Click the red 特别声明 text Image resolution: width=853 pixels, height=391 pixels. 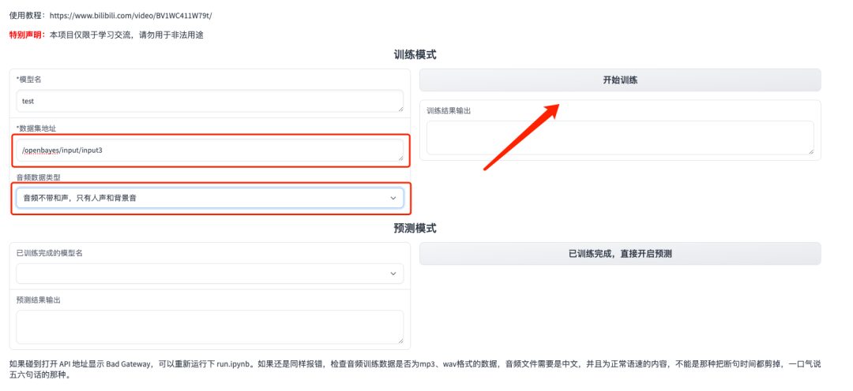[27, 35]
